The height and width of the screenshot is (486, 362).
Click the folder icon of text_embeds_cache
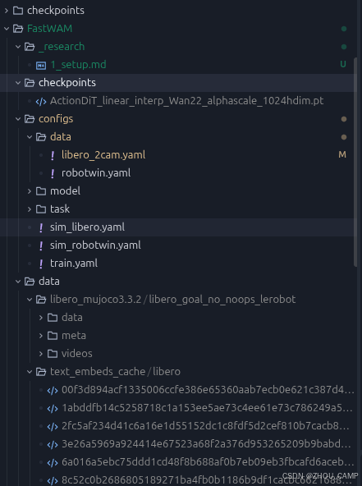[x=41, y=372]
